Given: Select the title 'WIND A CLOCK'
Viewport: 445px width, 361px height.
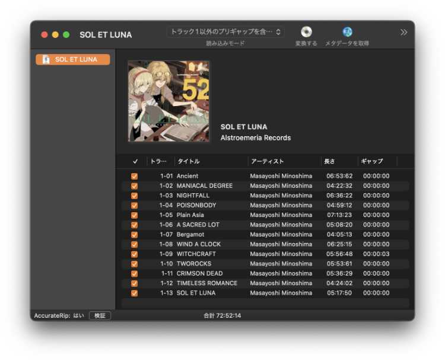Looking at the screenshot, I should point(198,244).
